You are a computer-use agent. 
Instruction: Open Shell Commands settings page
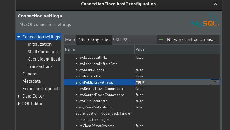tap(44, 52)
